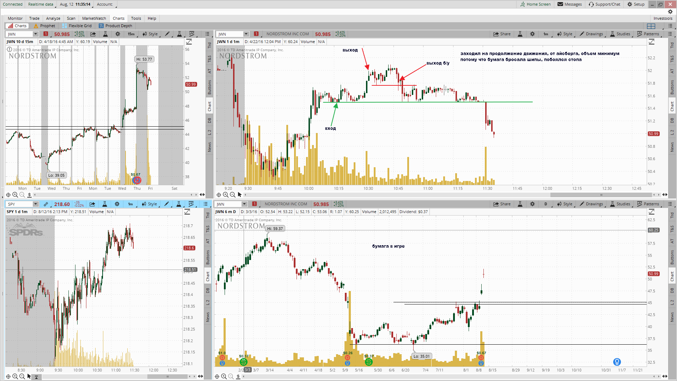677x381 pixels.
Task: Open the Home Screen button
Action: coord(535,4)
